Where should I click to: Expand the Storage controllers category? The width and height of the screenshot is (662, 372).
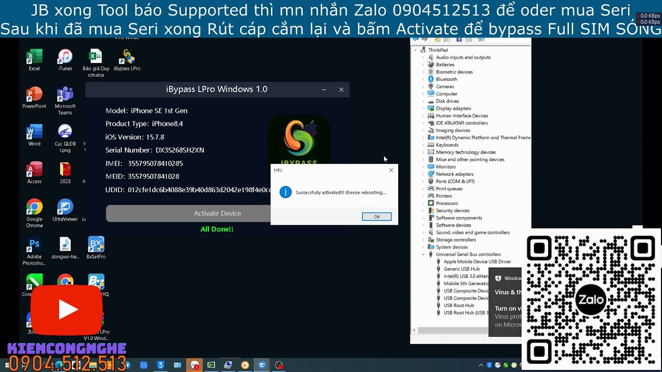point(423,240)
